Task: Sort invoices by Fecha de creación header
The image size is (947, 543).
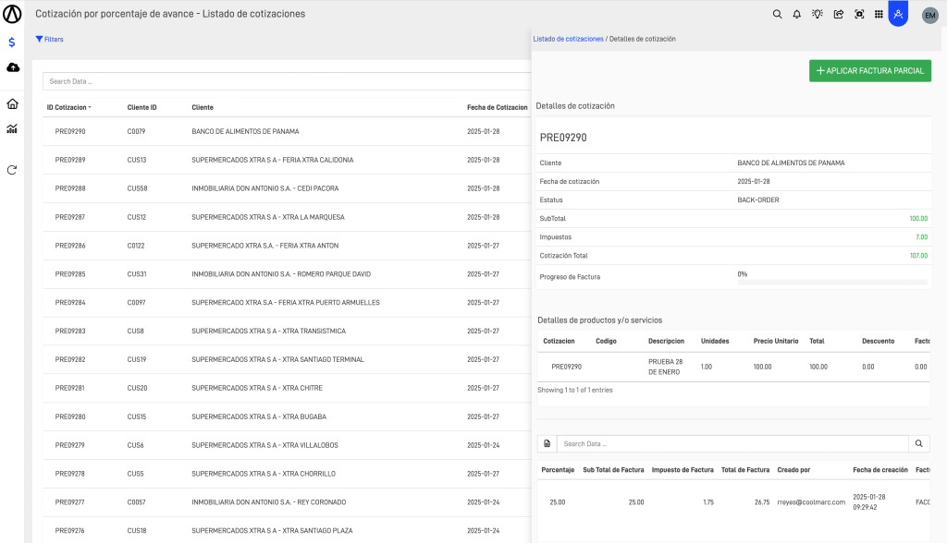Action: [x=880, y=469]
